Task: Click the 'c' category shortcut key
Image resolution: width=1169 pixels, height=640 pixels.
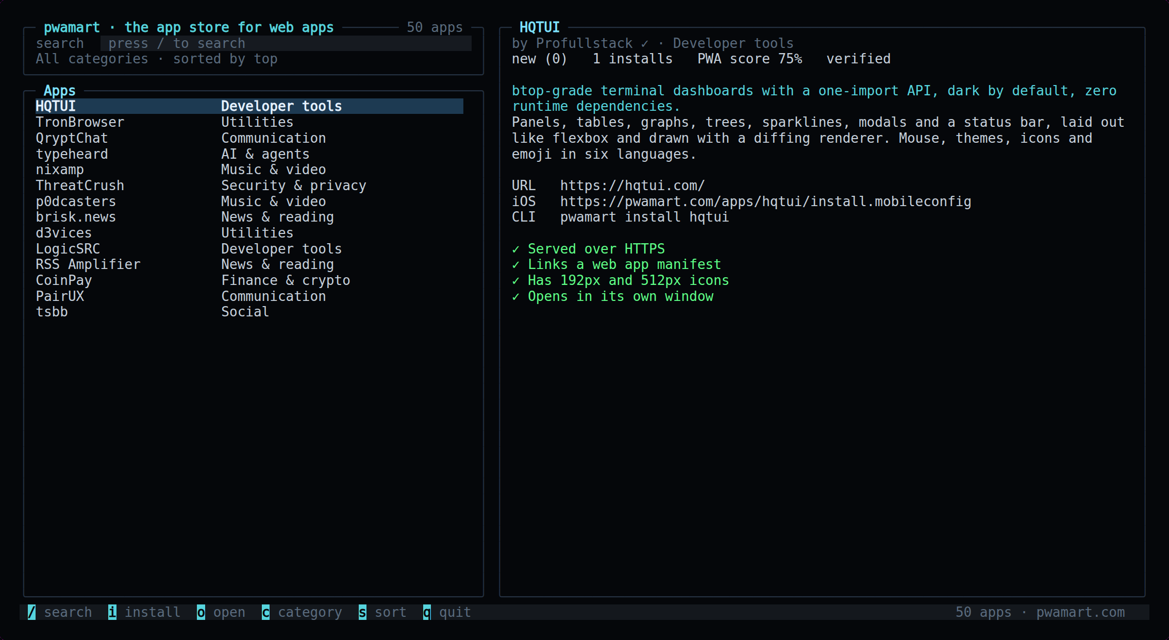Action: pos(265,612)
